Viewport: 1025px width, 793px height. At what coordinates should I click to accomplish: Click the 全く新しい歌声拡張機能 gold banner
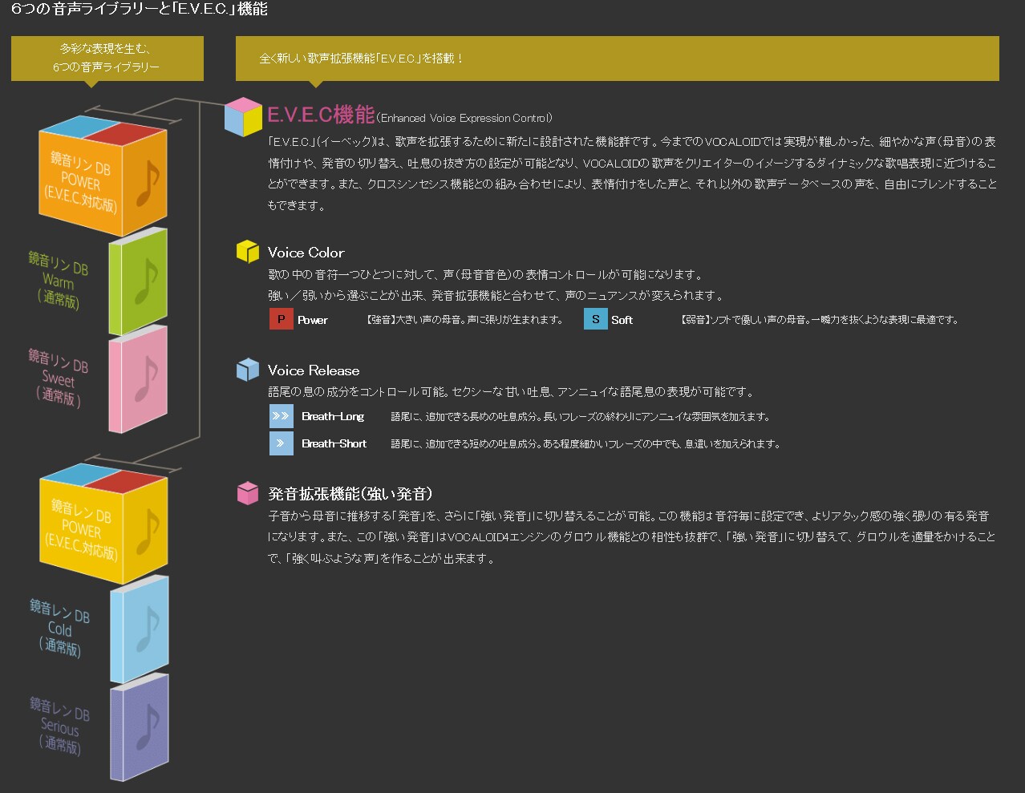click(x=618, y=59)
